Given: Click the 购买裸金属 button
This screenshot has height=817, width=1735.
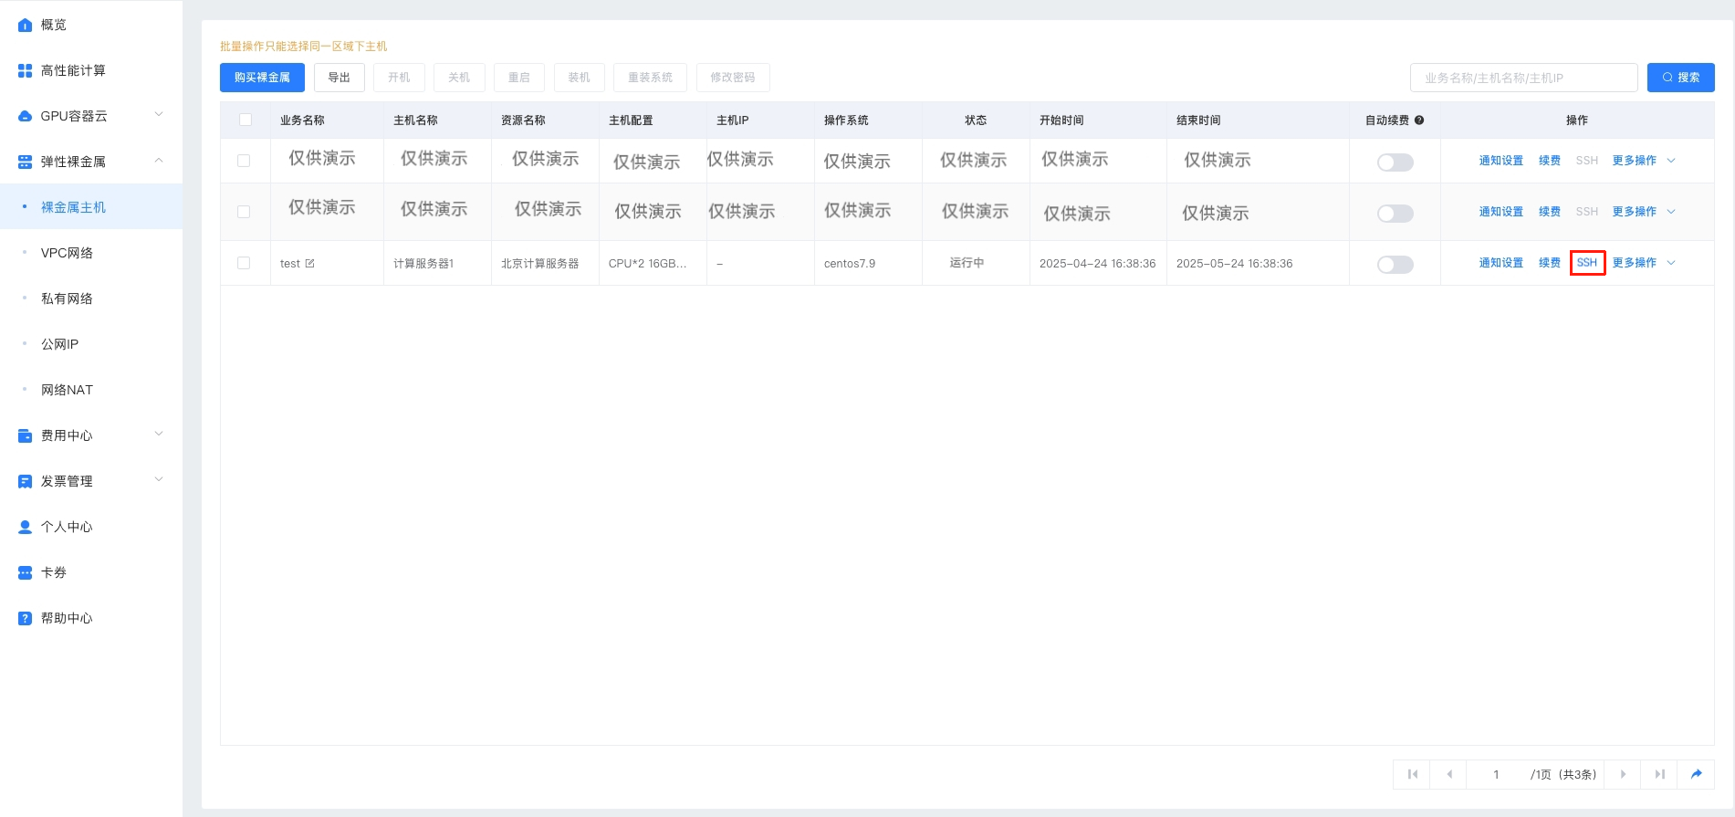Looking at the screenshot, I should pyautogui.click(x=262, y=78).
